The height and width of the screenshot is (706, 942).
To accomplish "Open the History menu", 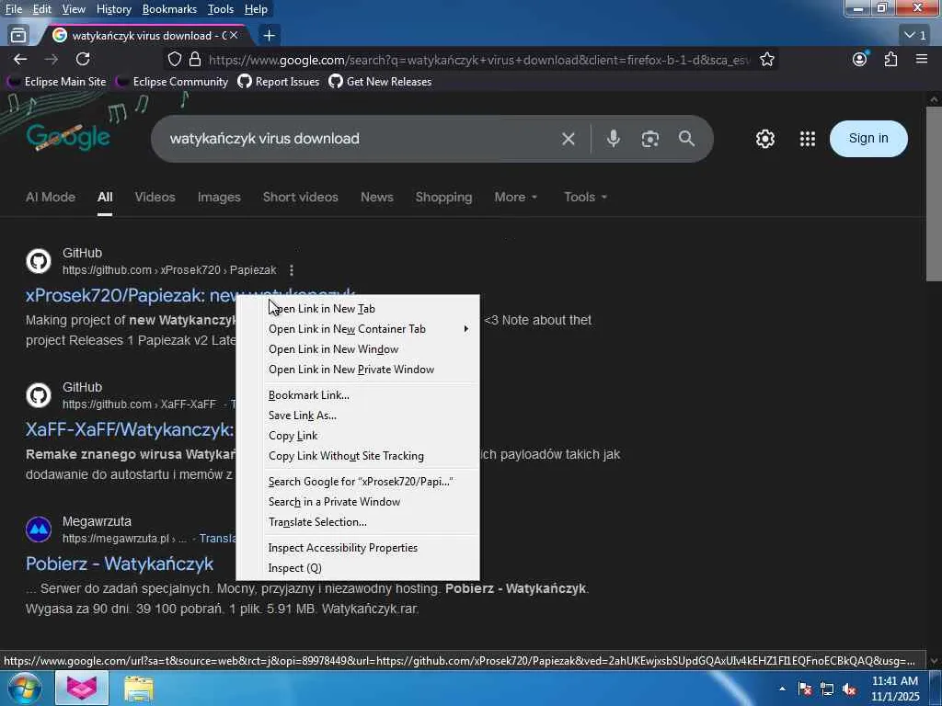I will (113, 9).
